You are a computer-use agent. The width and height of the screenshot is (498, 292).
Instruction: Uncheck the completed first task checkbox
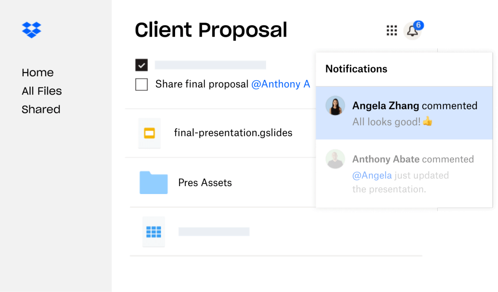pyautogui.click(x=142, y=65)
